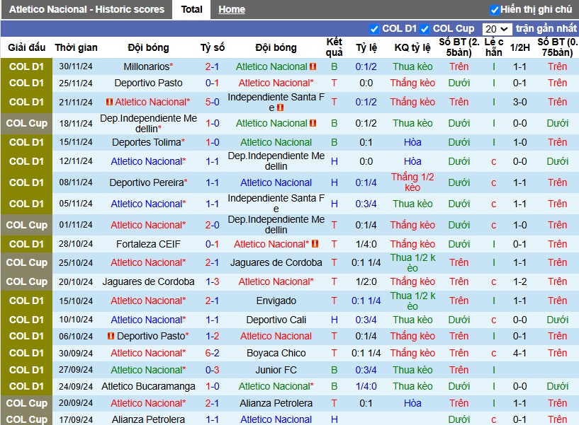Image resolution: width=579 pixels, height=425 pixels.
Task: Click the 6-2 score against Boyaca Chico
Action: 213,353
